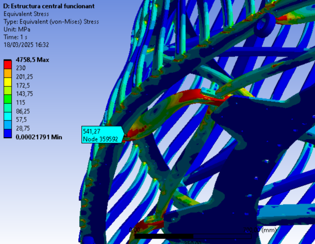Click the red legend color band
This screenshot has width=315, height=244.
pyautogui.click(x=8, y=64)
